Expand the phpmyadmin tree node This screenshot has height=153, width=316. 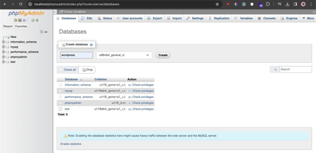pos(3,57)
